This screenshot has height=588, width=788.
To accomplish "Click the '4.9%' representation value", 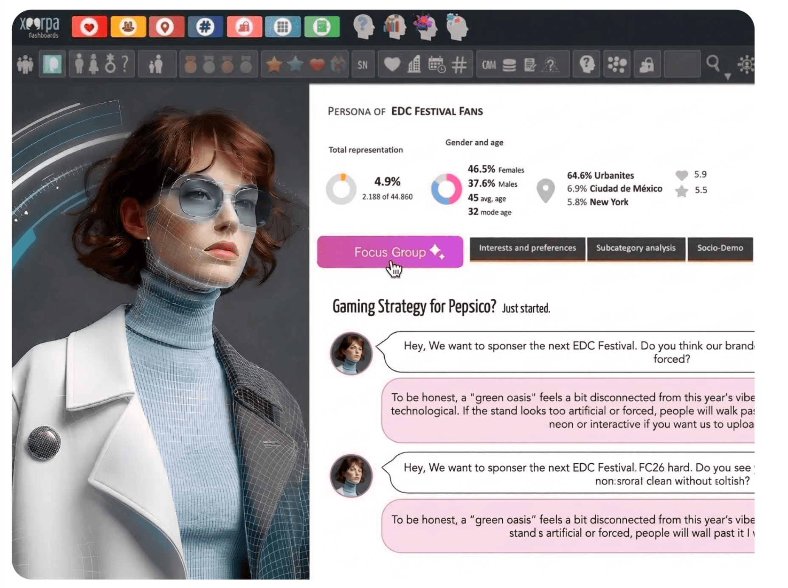I will [x=387, y=182].
